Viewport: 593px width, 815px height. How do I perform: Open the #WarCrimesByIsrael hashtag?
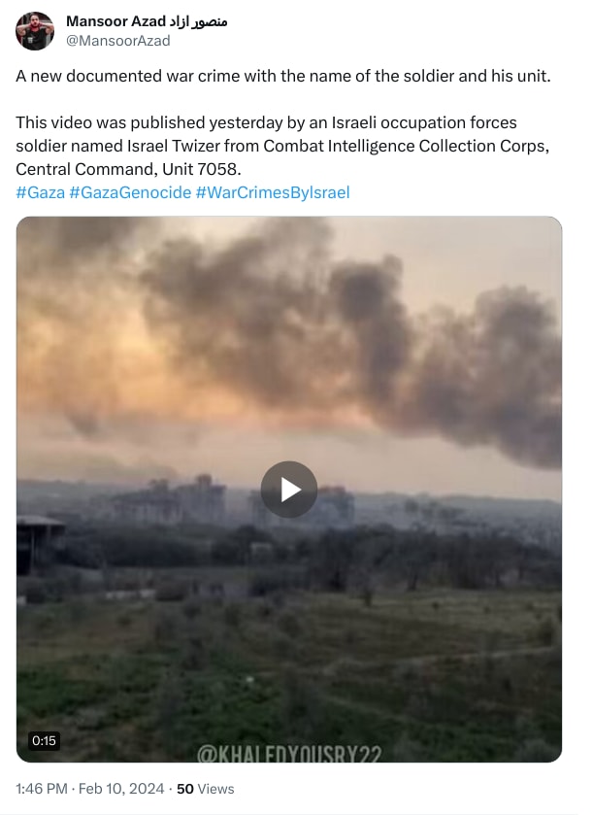tap(273, 192)
